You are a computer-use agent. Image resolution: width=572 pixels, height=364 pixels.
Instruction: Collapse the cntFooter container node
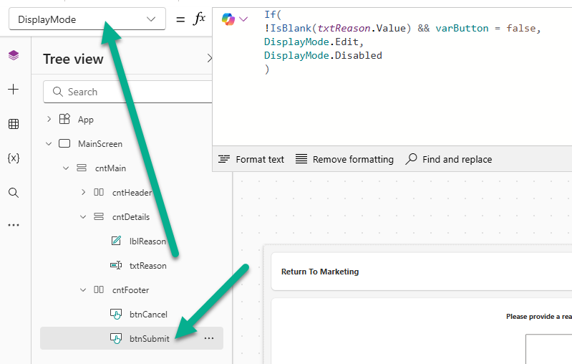(x=83, y=290)
